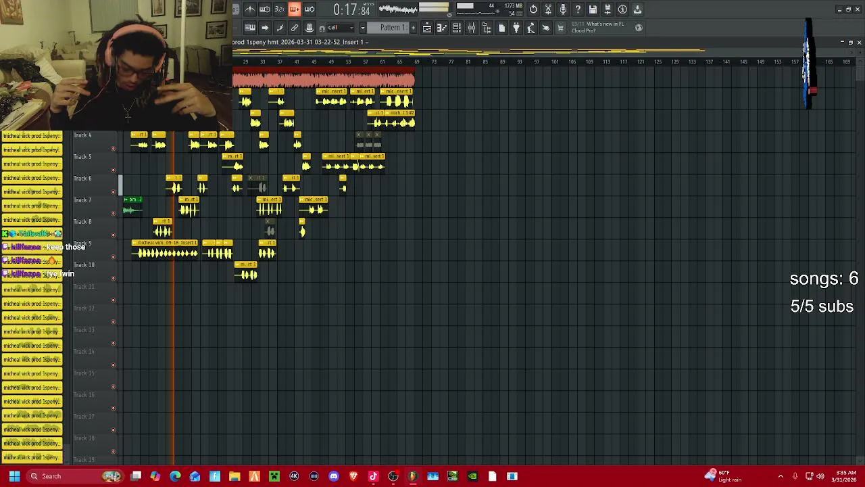Click bar 101 on the timeline ruler
The width and height of the screenshot is (865, 487).
[x=555, y=62]
